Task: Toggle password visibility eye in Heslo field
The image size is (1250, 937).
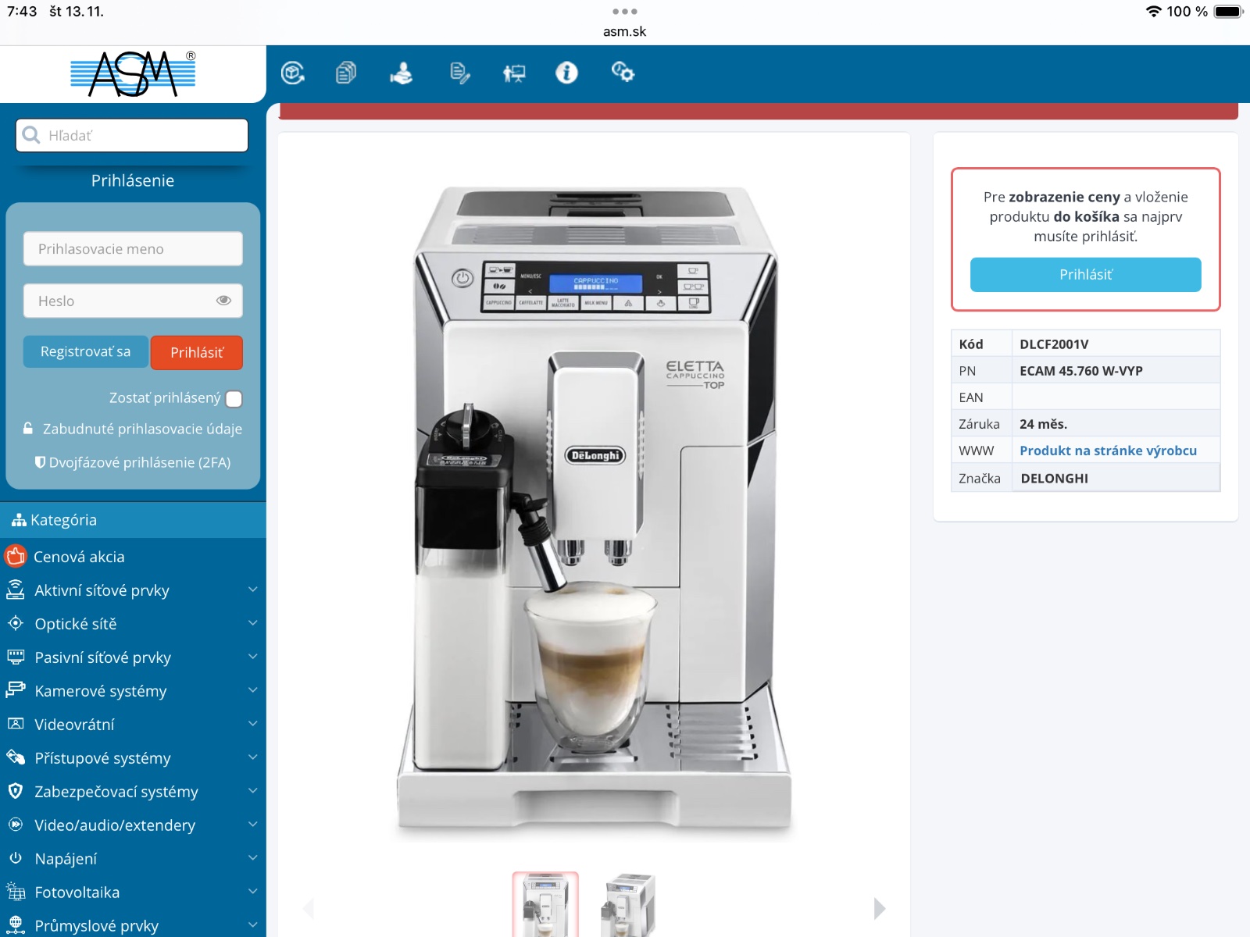Action: pyautogui.click(x=223, y=301)
